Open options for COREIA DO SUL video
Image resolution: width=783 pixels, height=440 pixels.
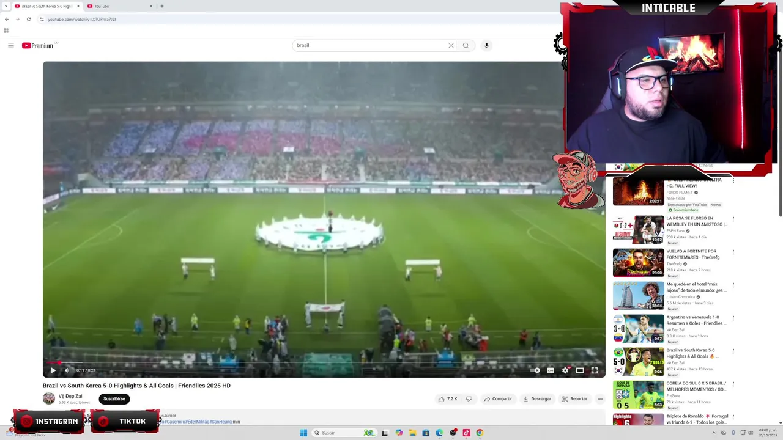click(733, 384)
